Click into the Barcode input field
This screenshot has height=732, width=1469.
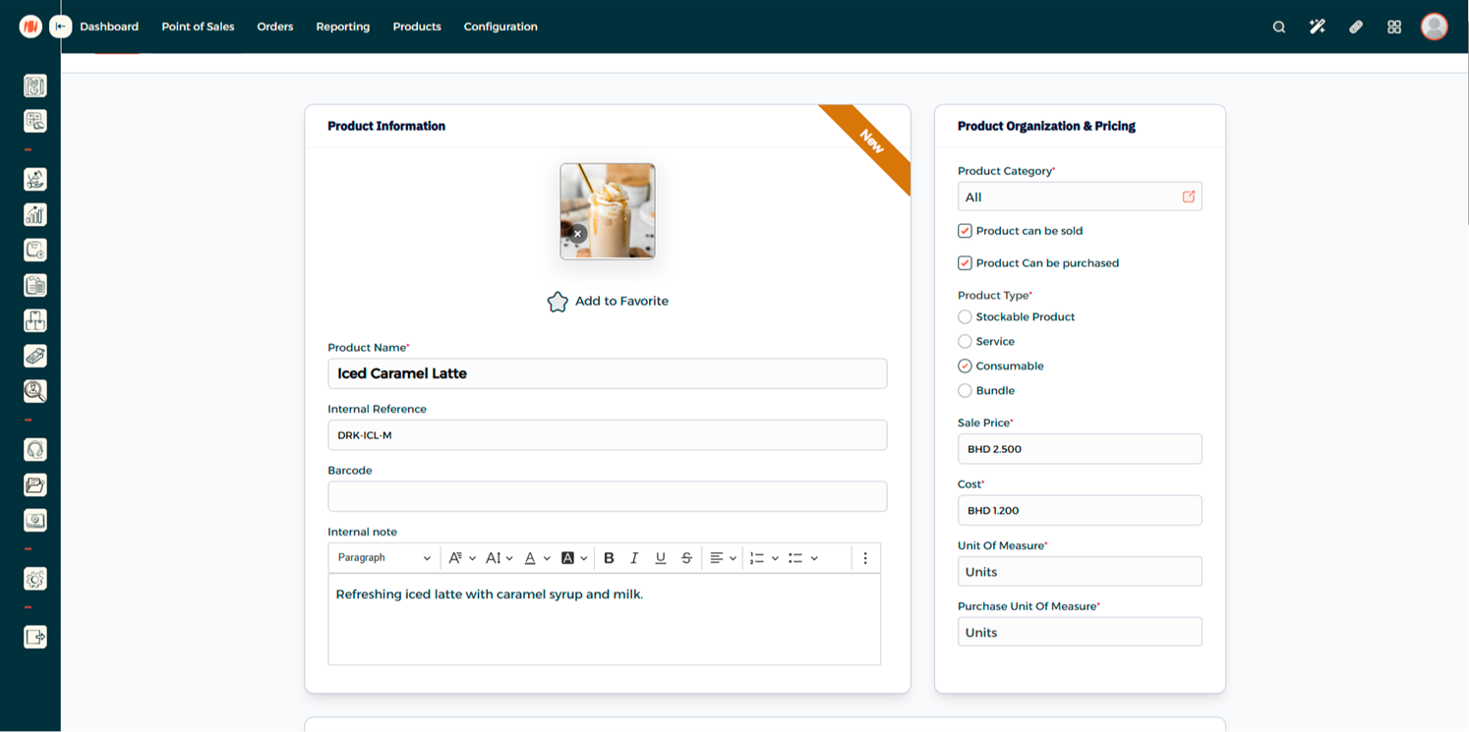point(607,496)
